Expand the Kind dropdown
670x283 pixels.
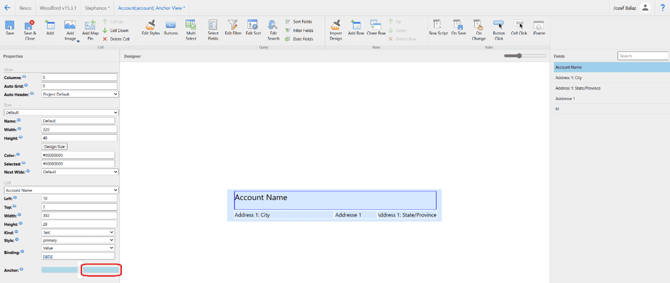78,233
